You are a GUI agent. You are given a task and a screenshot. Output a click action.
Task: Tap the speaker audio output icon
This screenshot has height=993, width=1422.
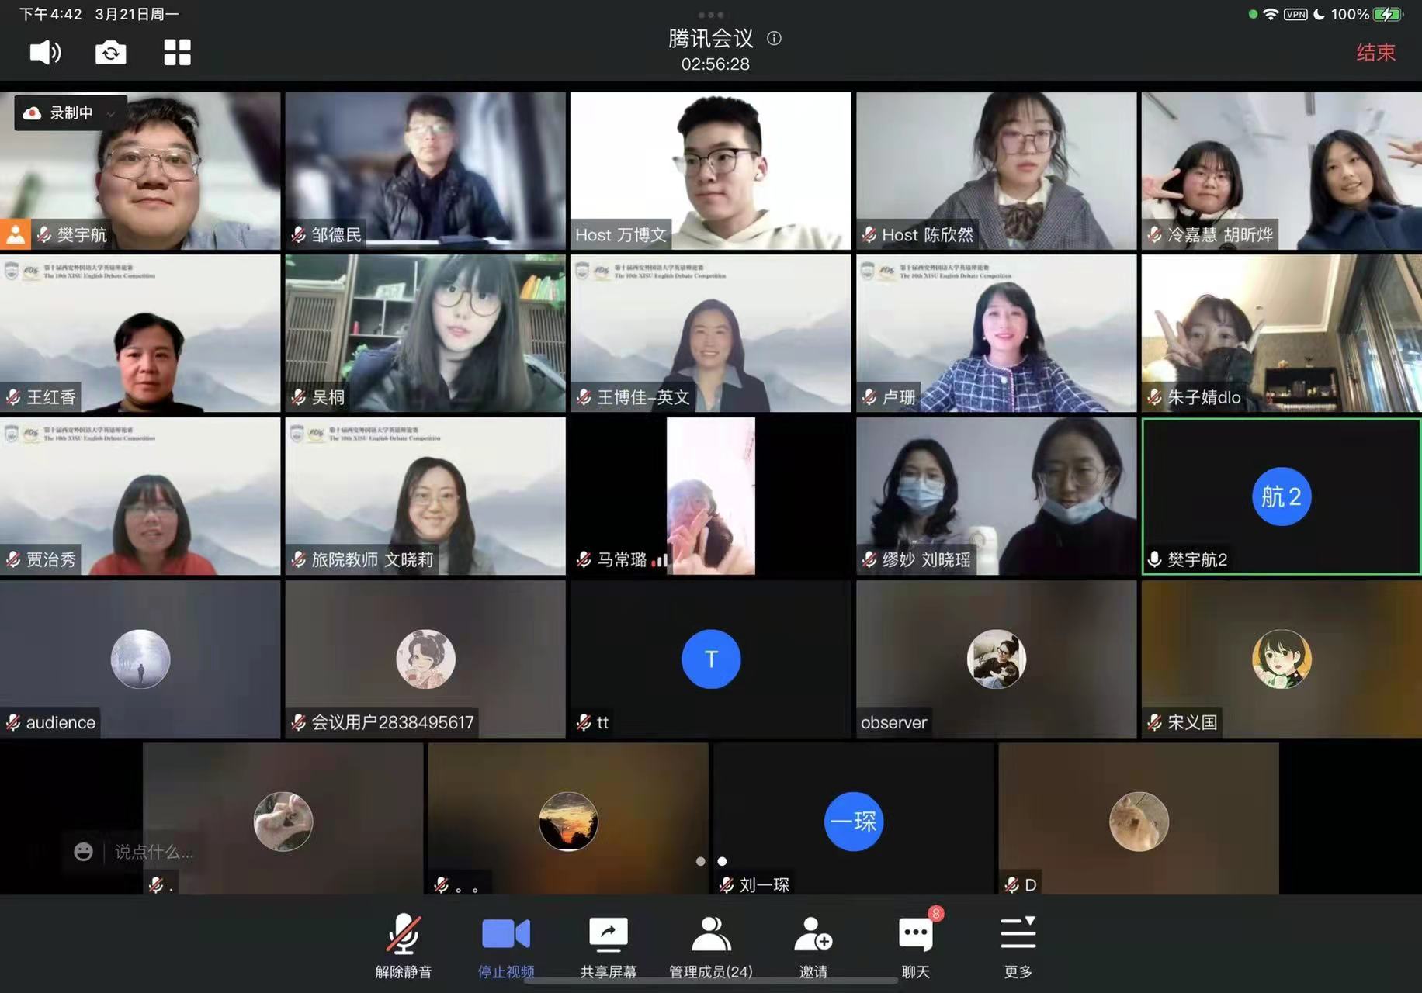click(x=45, y=53)
